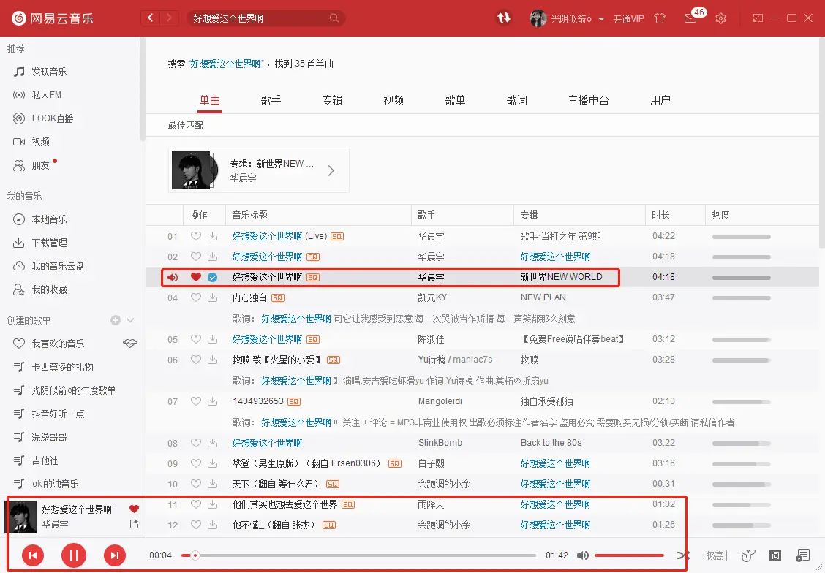
Task: Like song 10 天下
Action: click(196, 484)
